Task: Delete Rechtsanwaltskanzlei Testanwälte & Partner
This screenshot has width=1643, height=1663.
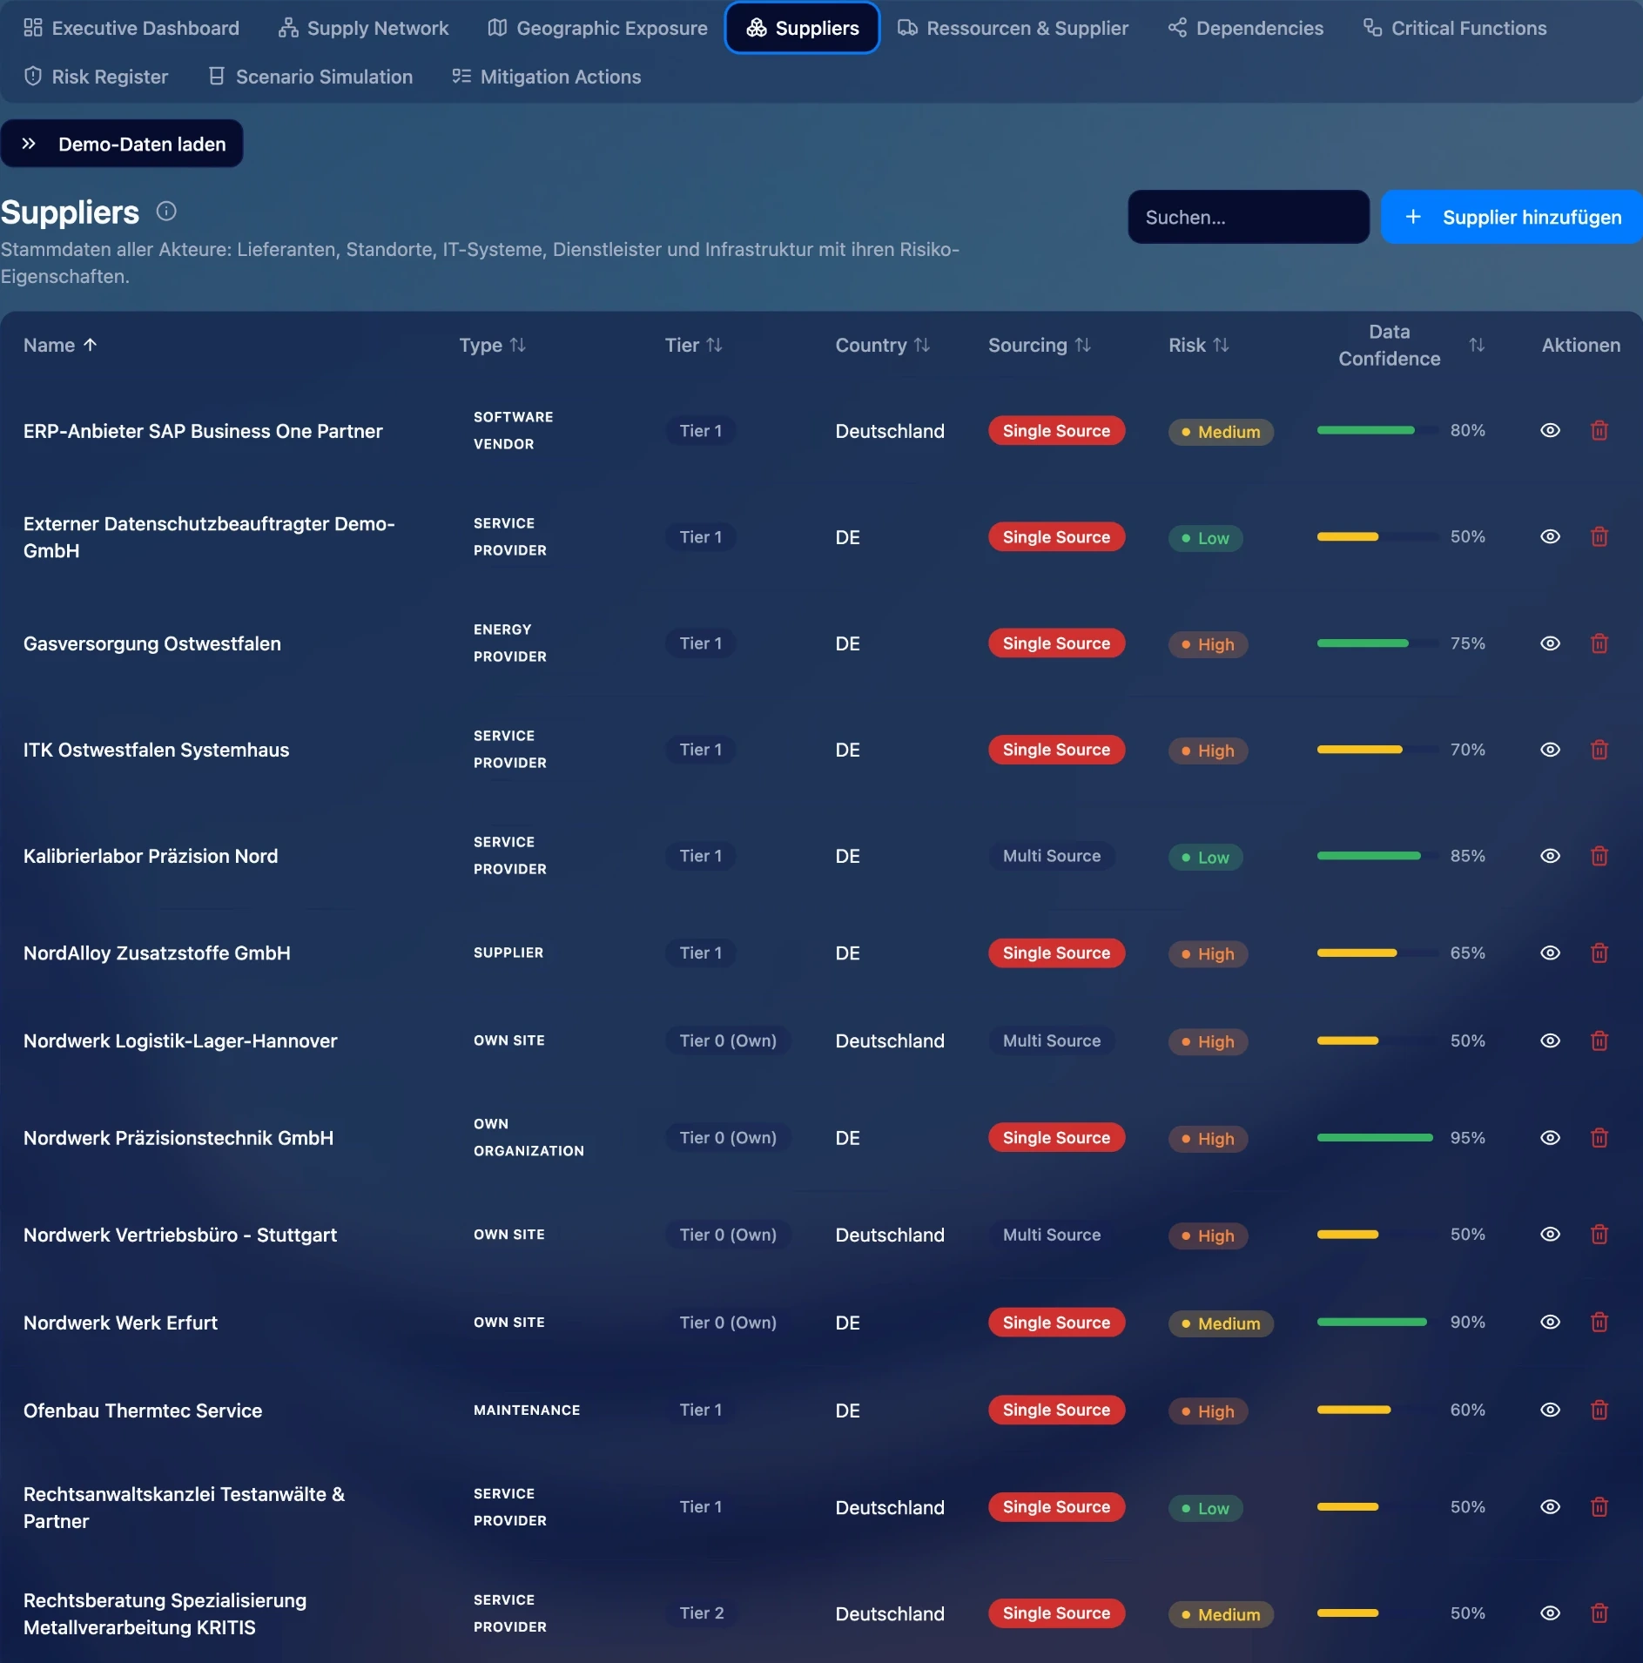Action: pyautogui.click(x=1599, y=1506)
